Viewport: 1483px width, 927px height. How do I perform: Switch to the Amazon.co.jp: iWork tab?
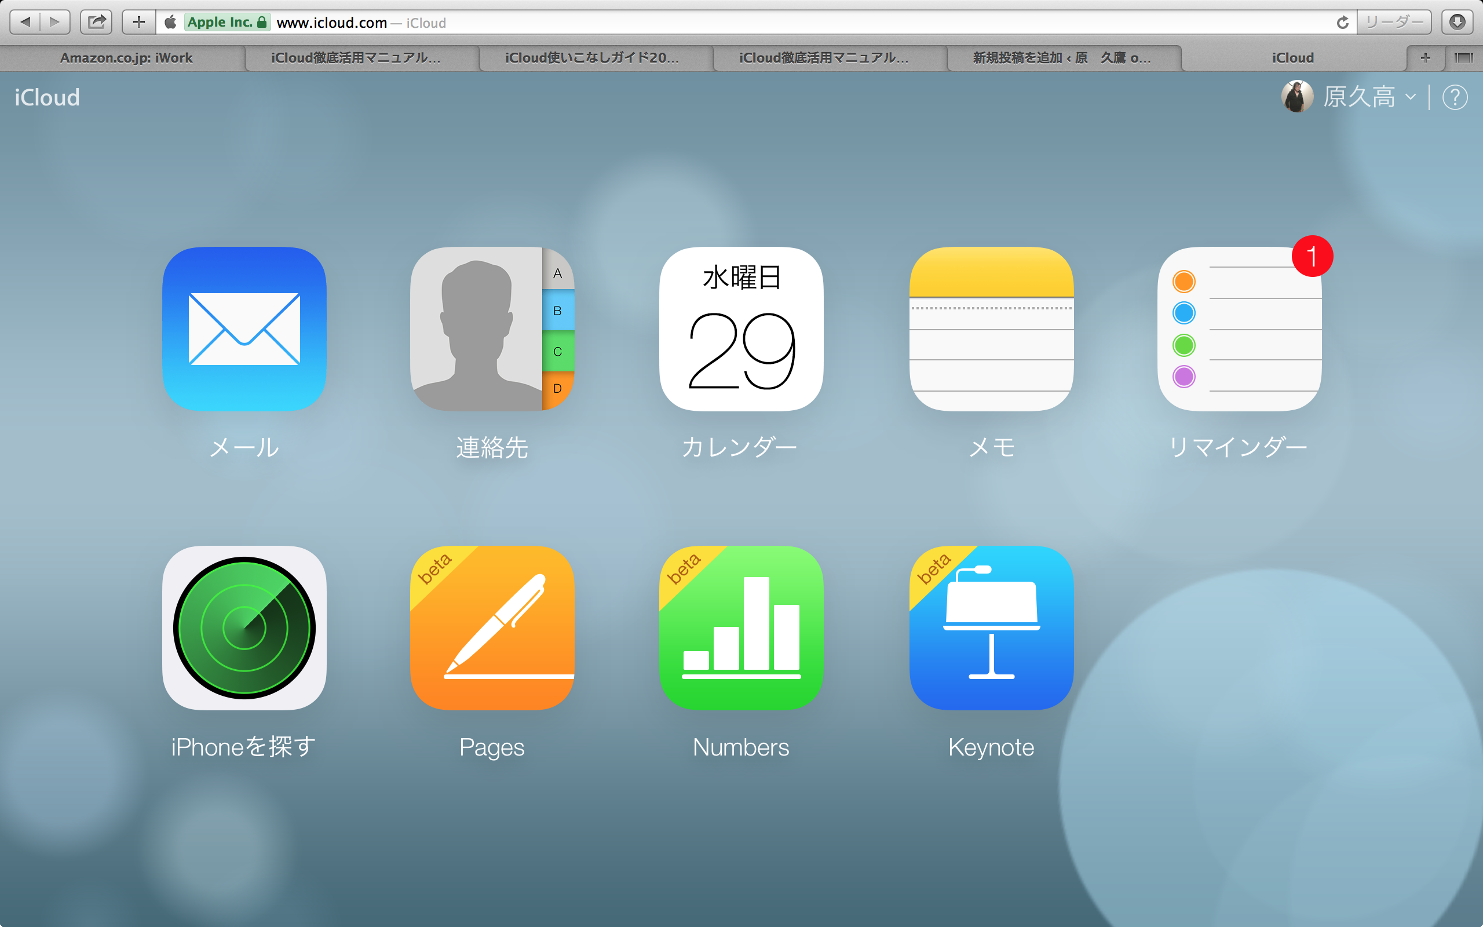click(x=126, y=57)
